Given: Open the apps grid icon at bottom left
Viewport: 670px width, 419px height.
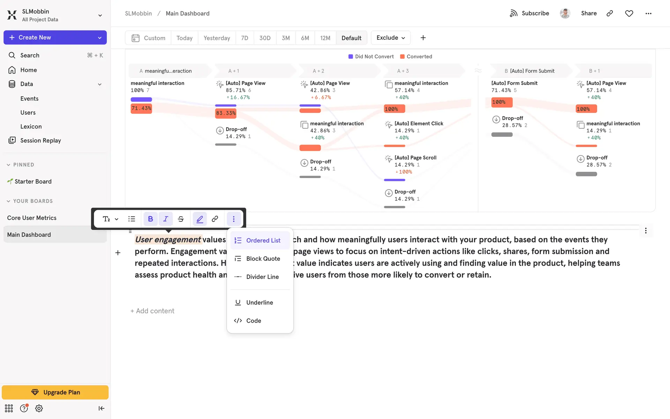Looking at the screenshot, I should coord(9,408).
